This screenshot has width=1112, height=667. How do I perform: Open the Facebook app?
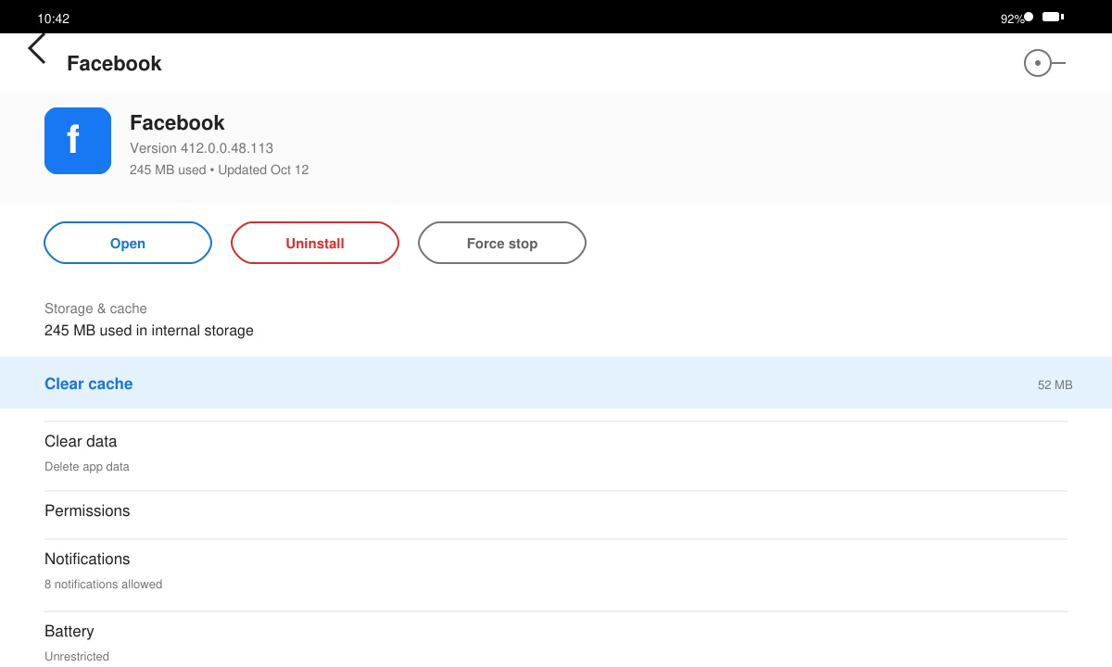click(128, 243)
